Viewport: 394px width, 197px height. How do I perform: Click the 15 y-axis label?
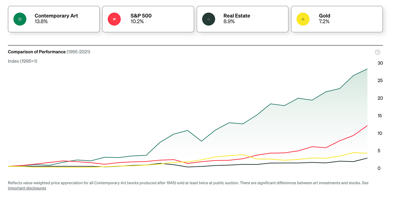(380, 116)
